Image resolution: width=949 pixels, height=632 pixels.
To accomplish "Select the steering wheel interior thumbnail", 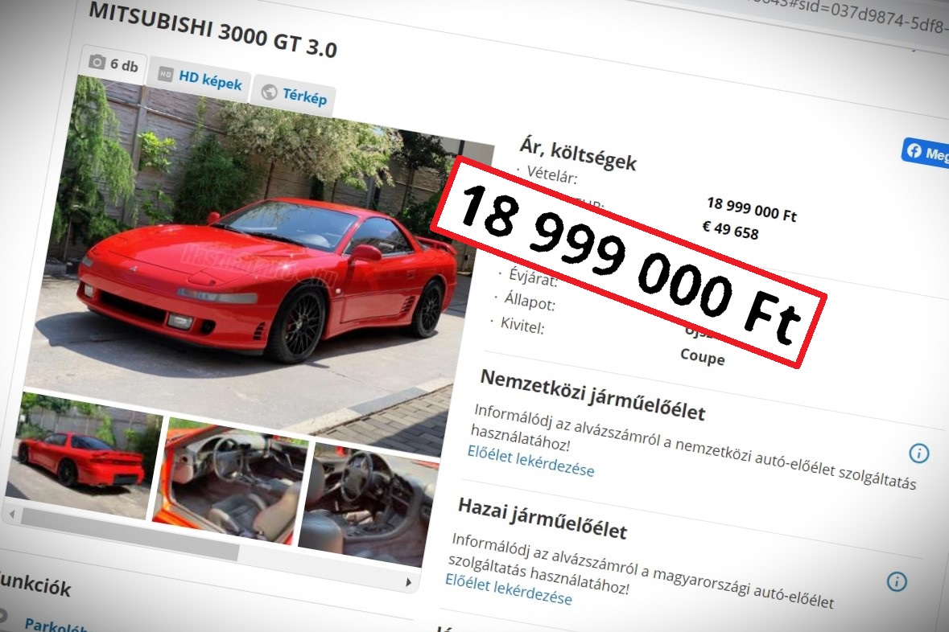I will tap(230, 481).
